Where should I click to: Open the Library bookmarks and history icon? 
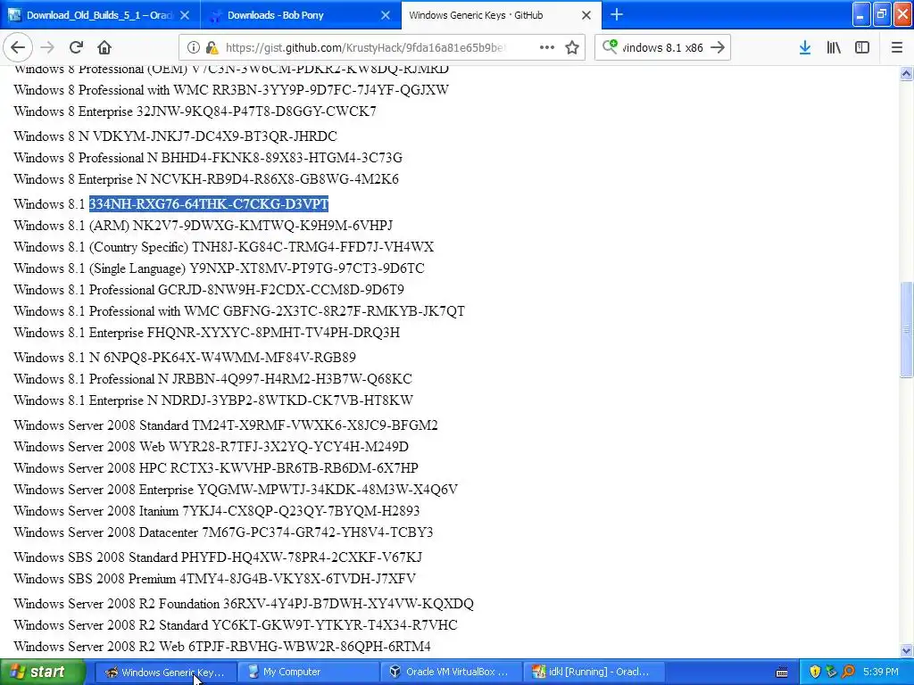(834, 47)
